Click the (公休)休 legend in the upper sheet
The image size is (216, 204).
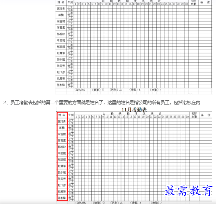[80, 90]
